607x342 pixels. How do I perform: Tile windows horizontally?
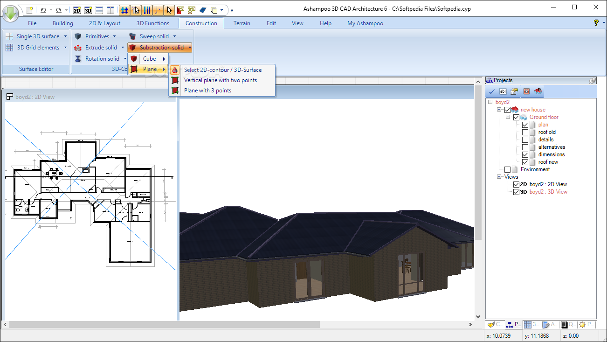pyautogui.click(x=99, y=10)
